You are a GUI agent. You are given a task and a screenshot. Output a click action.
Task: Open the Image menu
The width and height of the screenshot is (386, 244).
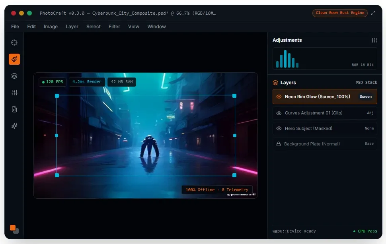pyautogui.click(x=51, y=27)
